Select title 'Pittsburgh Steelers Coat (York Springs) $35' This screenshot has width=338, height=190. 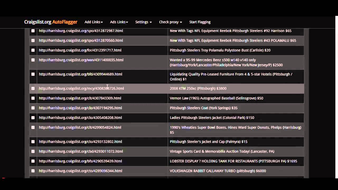click(x=204, y=108)
